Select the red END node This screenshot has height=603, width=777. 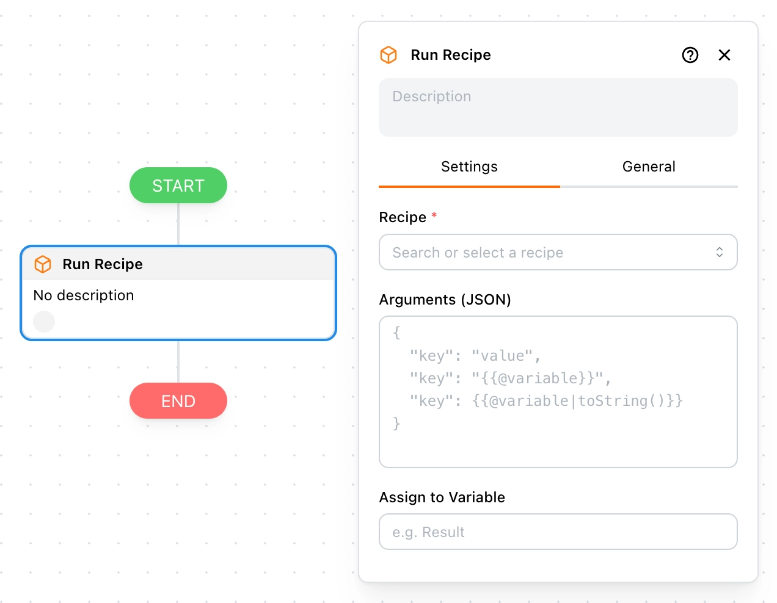pyautogui.click(x=178, y=401)
